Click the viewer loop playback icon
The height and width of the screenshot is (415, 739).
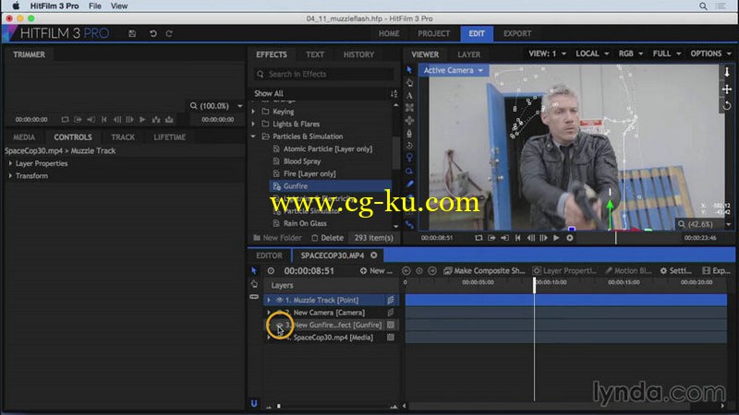[479, 238]
